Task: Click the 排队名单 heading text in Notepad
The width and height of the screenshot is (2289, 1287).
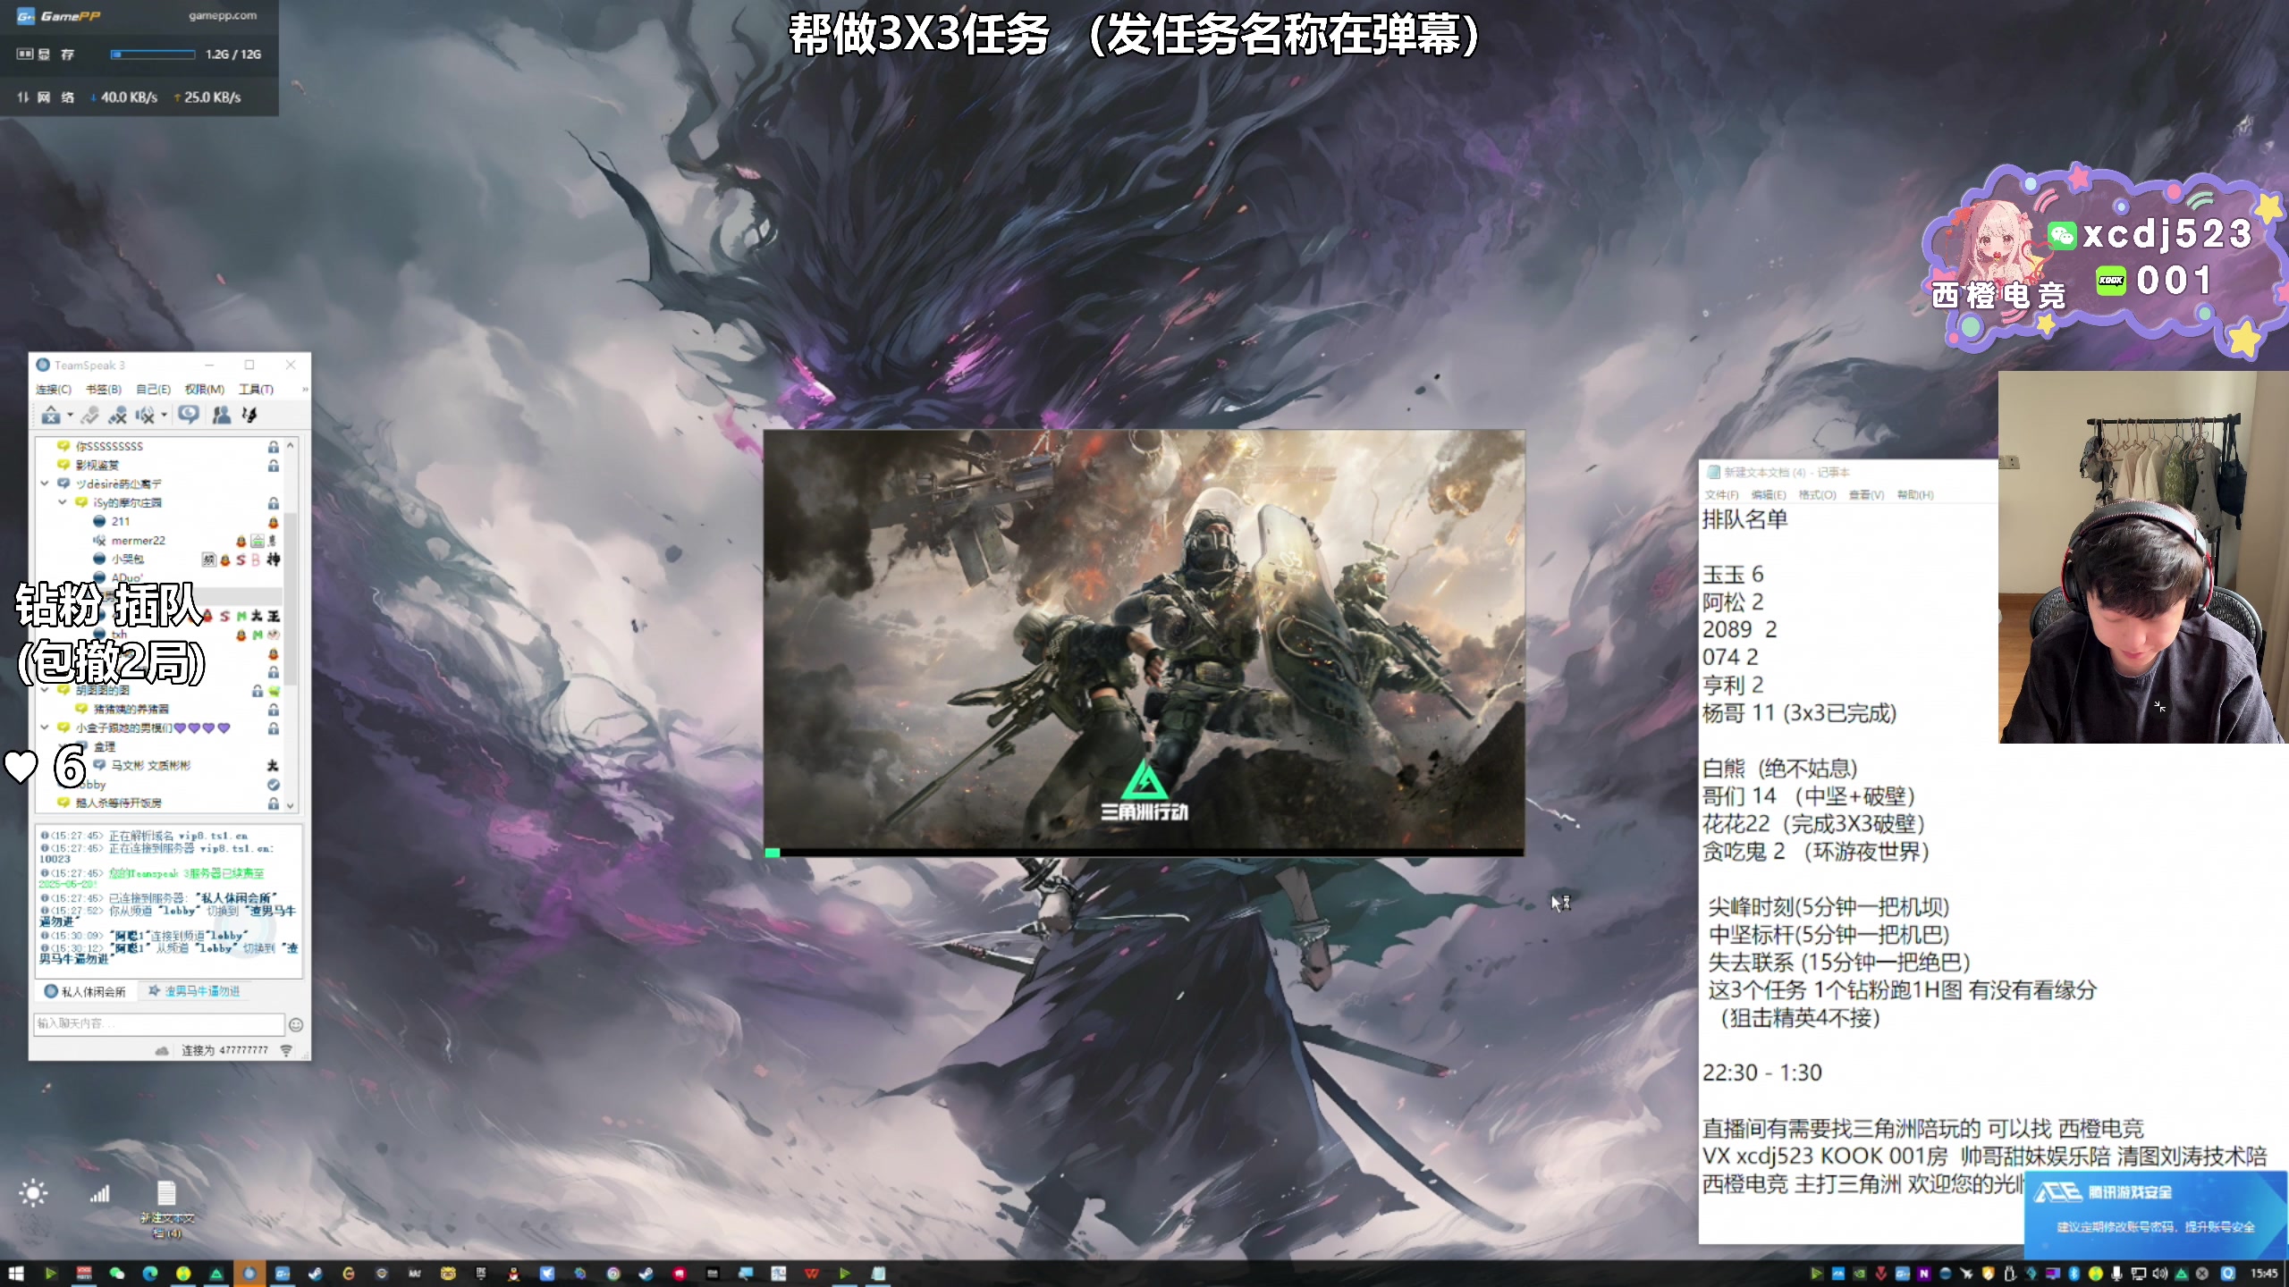Action: coord(1744,519)
